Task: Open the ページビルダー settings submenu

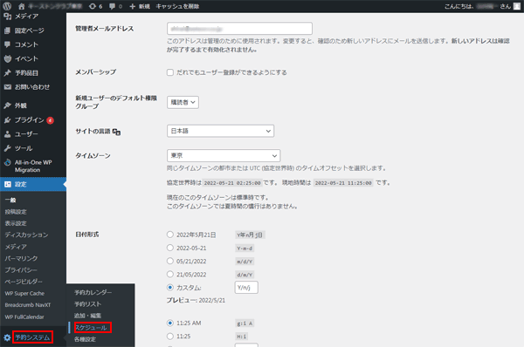Action: coord(24,282)
